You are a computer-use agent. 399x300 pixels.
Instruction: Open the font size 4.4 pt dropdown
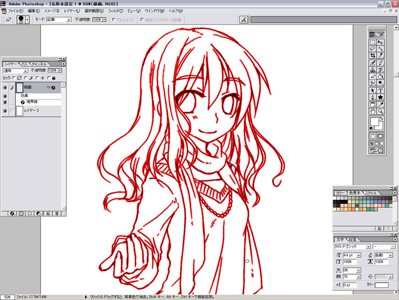[359, 255]
